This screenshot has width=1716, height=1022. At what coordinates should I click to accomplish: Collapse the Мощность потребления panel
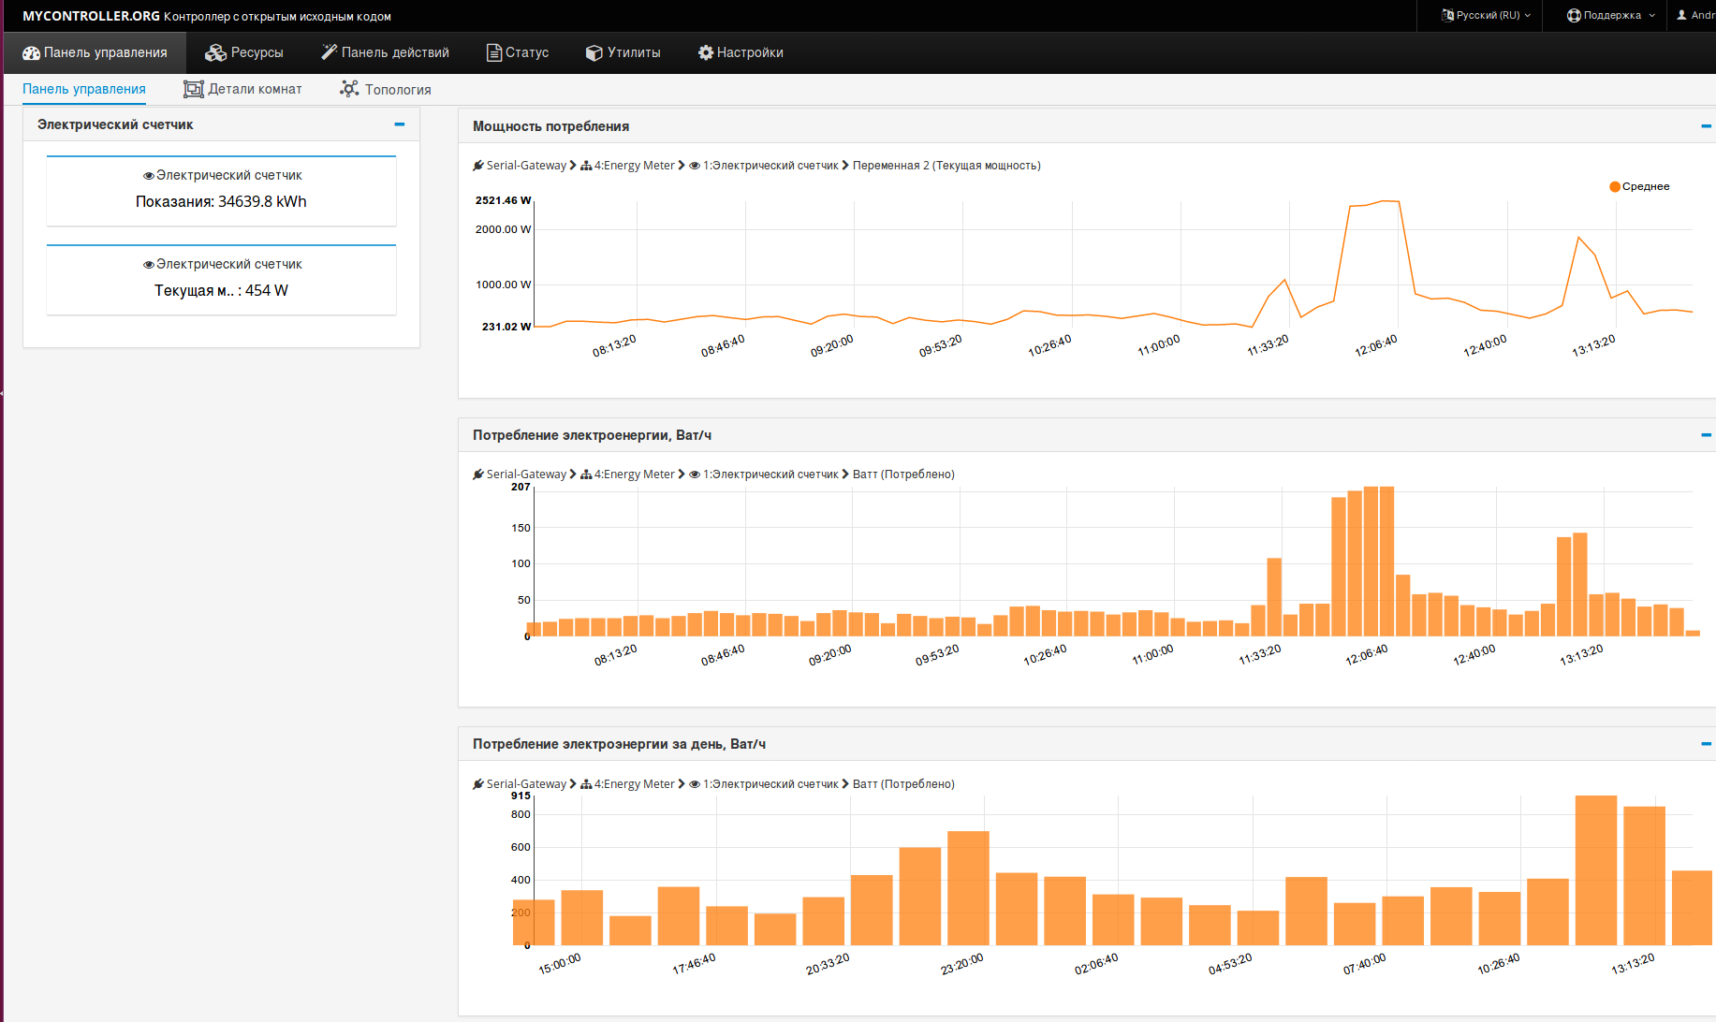pos(1705,126)
